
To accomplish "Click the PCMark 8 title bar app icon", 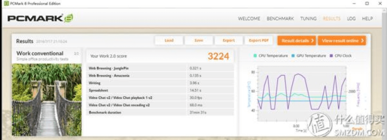I will pyautogui.click(x=6, y=3).
